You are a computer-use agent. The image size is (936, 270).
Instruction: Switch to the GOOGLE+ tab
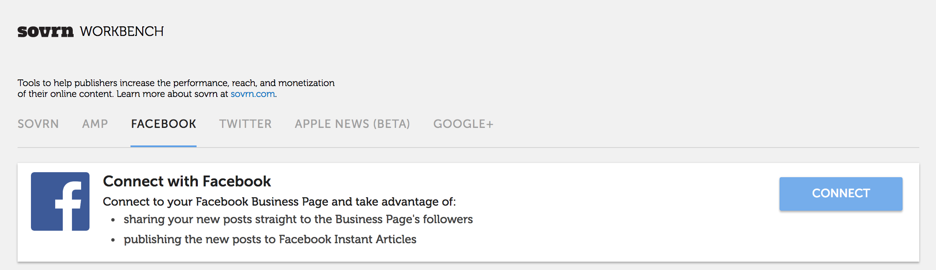tap(463, 124)
